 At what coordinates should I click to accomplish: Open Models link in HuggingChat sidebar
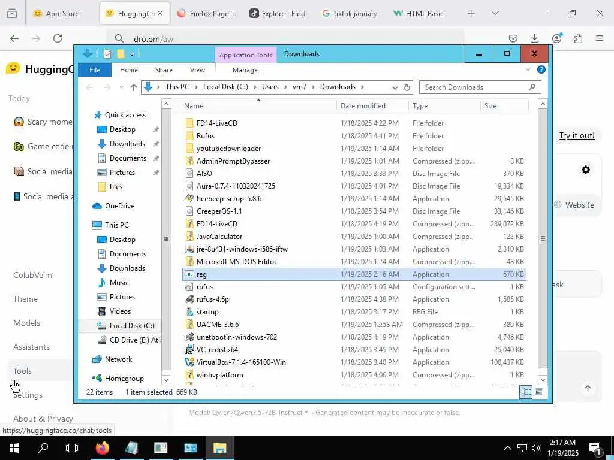(26, 323)
